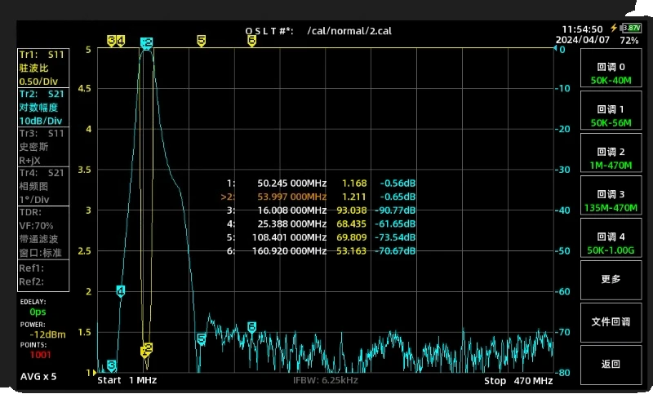Select marker 5 row 108.401 MHz
Viewport: 653px width, 394px height.
point(321,237)
